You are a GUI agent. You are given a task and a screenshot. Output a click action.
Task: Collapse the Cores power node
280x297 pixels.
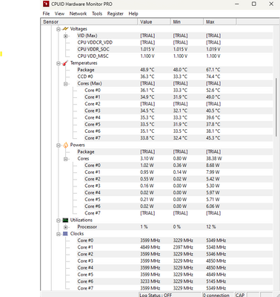[x=66, y=159]
